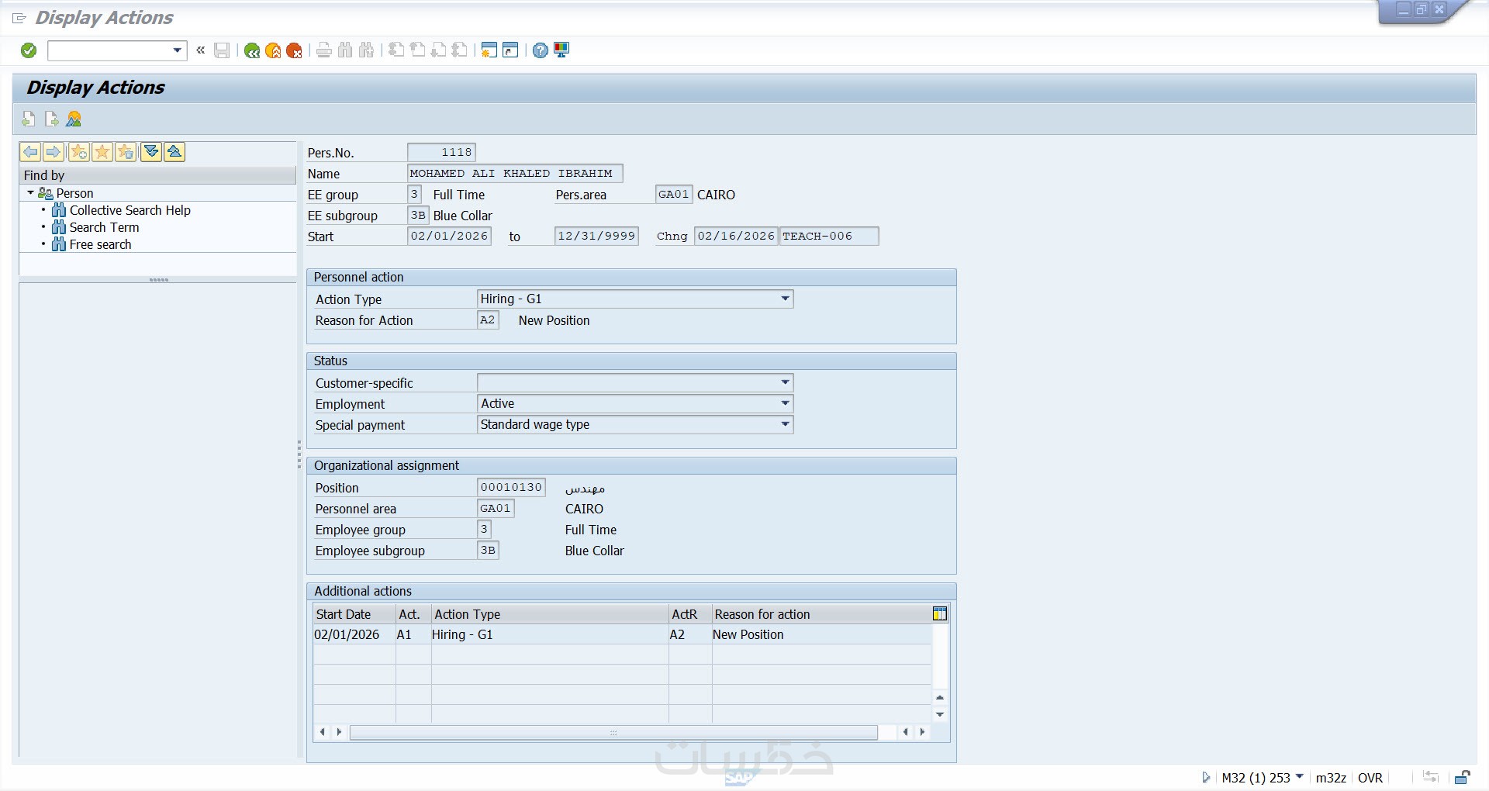
Task: Click the Find Next binoculars icon
Action: coord(366,50)
